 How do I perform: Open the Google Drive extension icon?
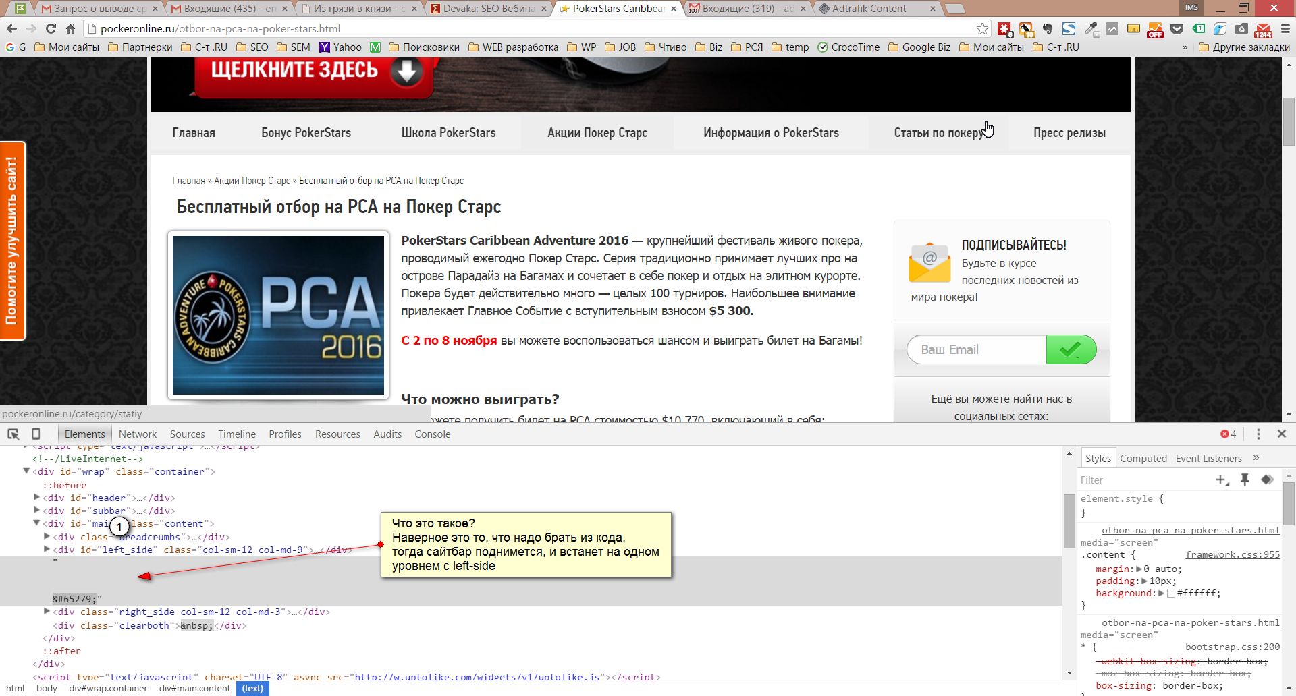(x=1241, y=29)
